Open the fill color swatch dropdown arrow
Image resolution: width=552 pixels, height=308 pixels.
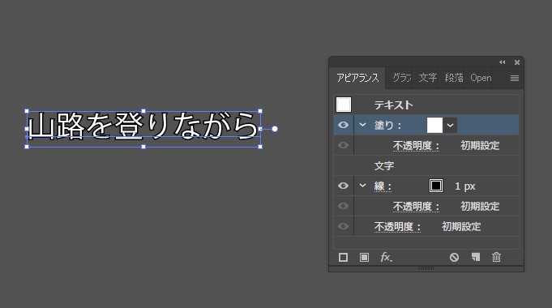point(450,126)
